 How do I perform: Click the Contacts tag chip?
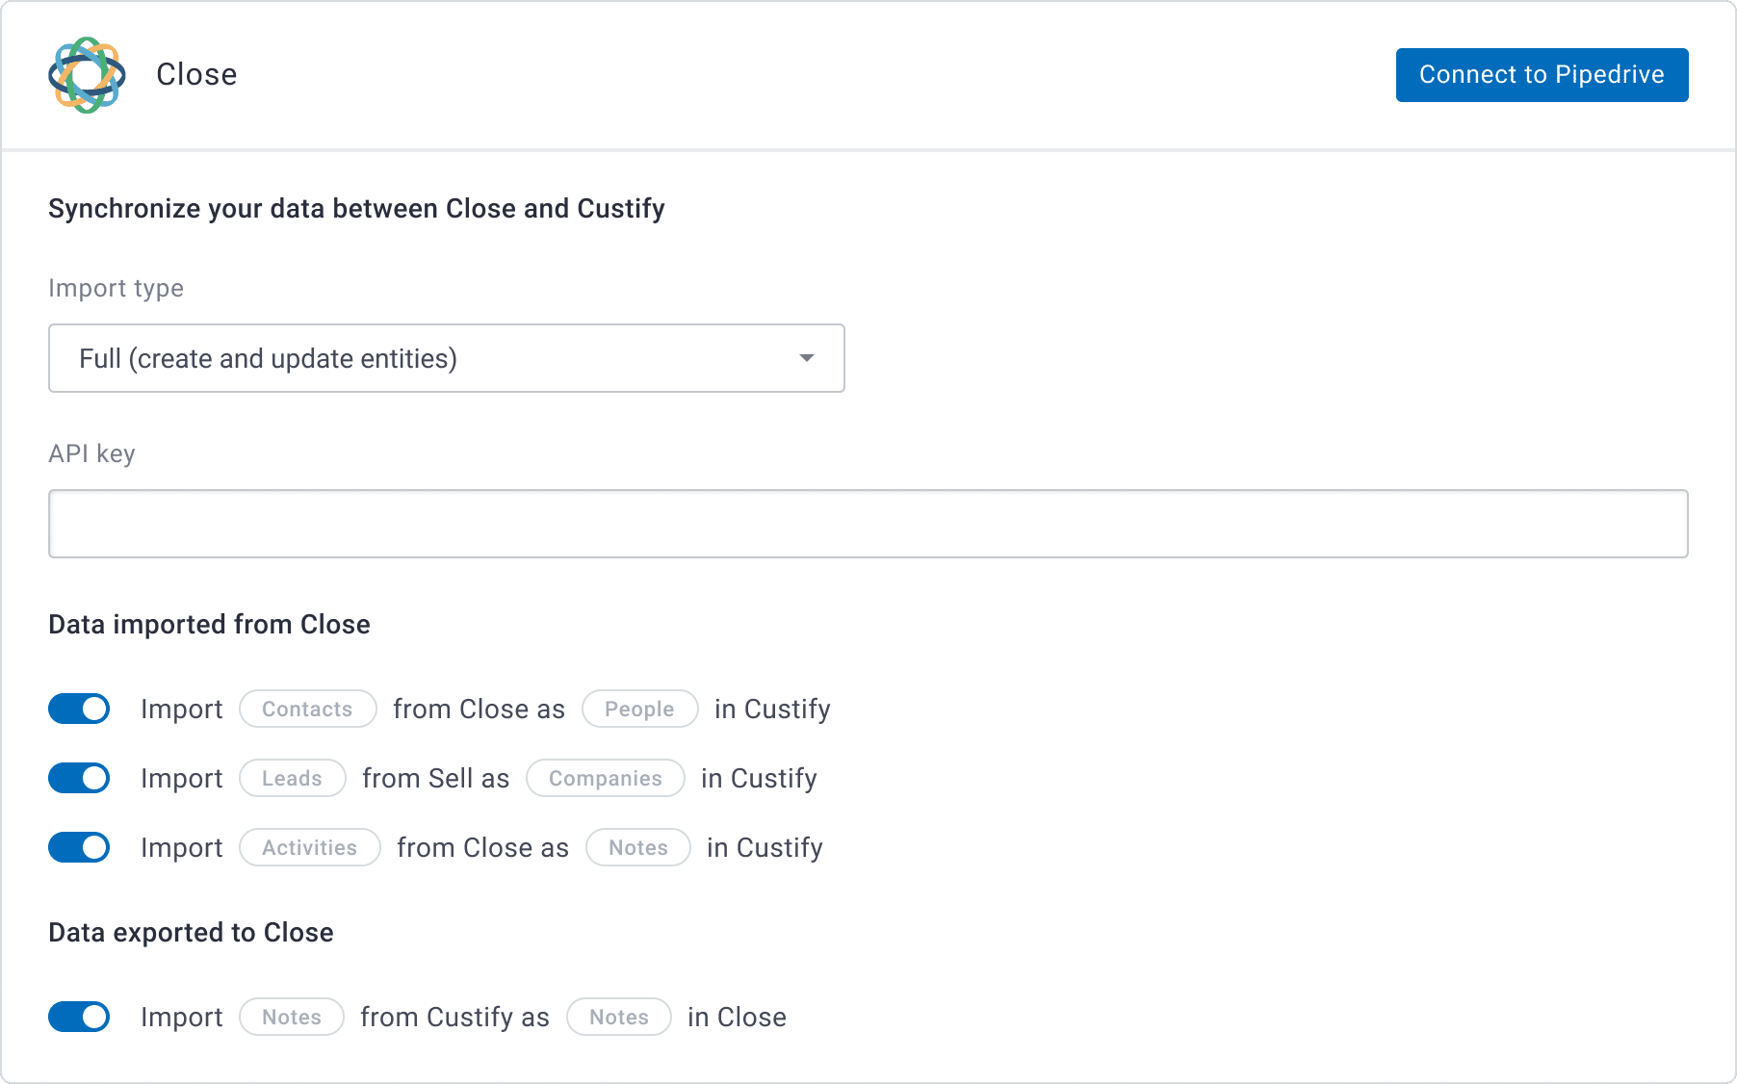tap(308, 709)
